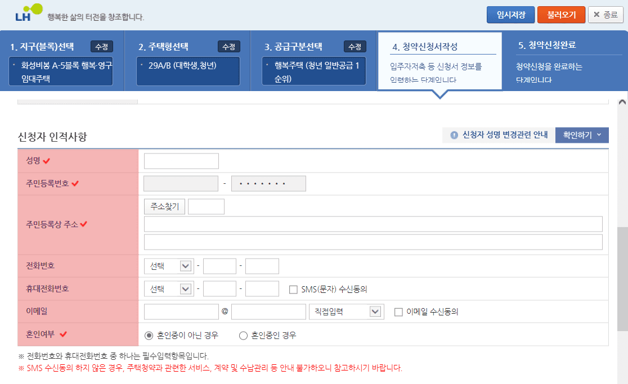
Task: Enable SMS(문자) 수신동의 checkbox
Action: [x=293, y=290]
